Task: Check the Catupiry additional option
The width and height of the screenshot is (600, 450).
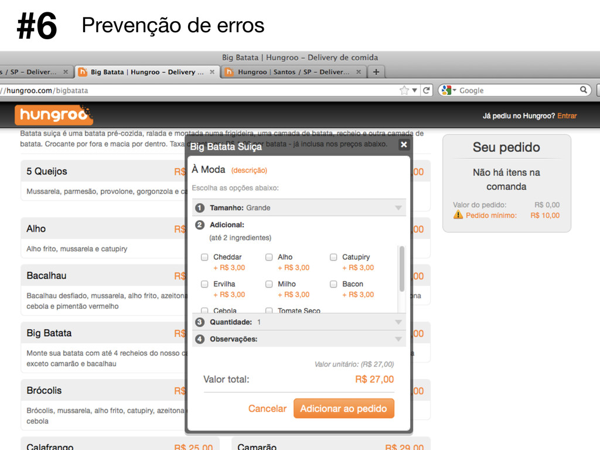Action: (333, 257)
